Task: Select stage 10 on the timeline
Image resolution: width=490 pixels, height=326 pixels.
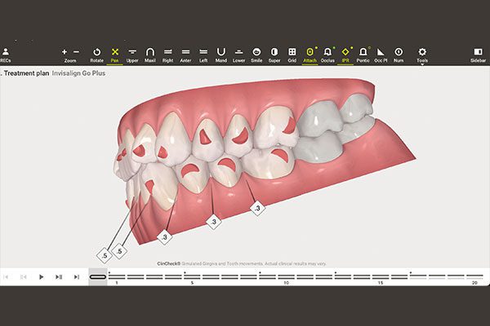Action: coord(287,277)
